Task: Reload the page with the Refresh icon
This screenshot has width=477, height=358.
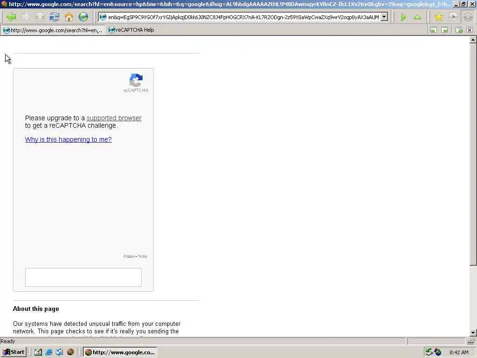Action: pyautogui.click(x=55, y=17)
